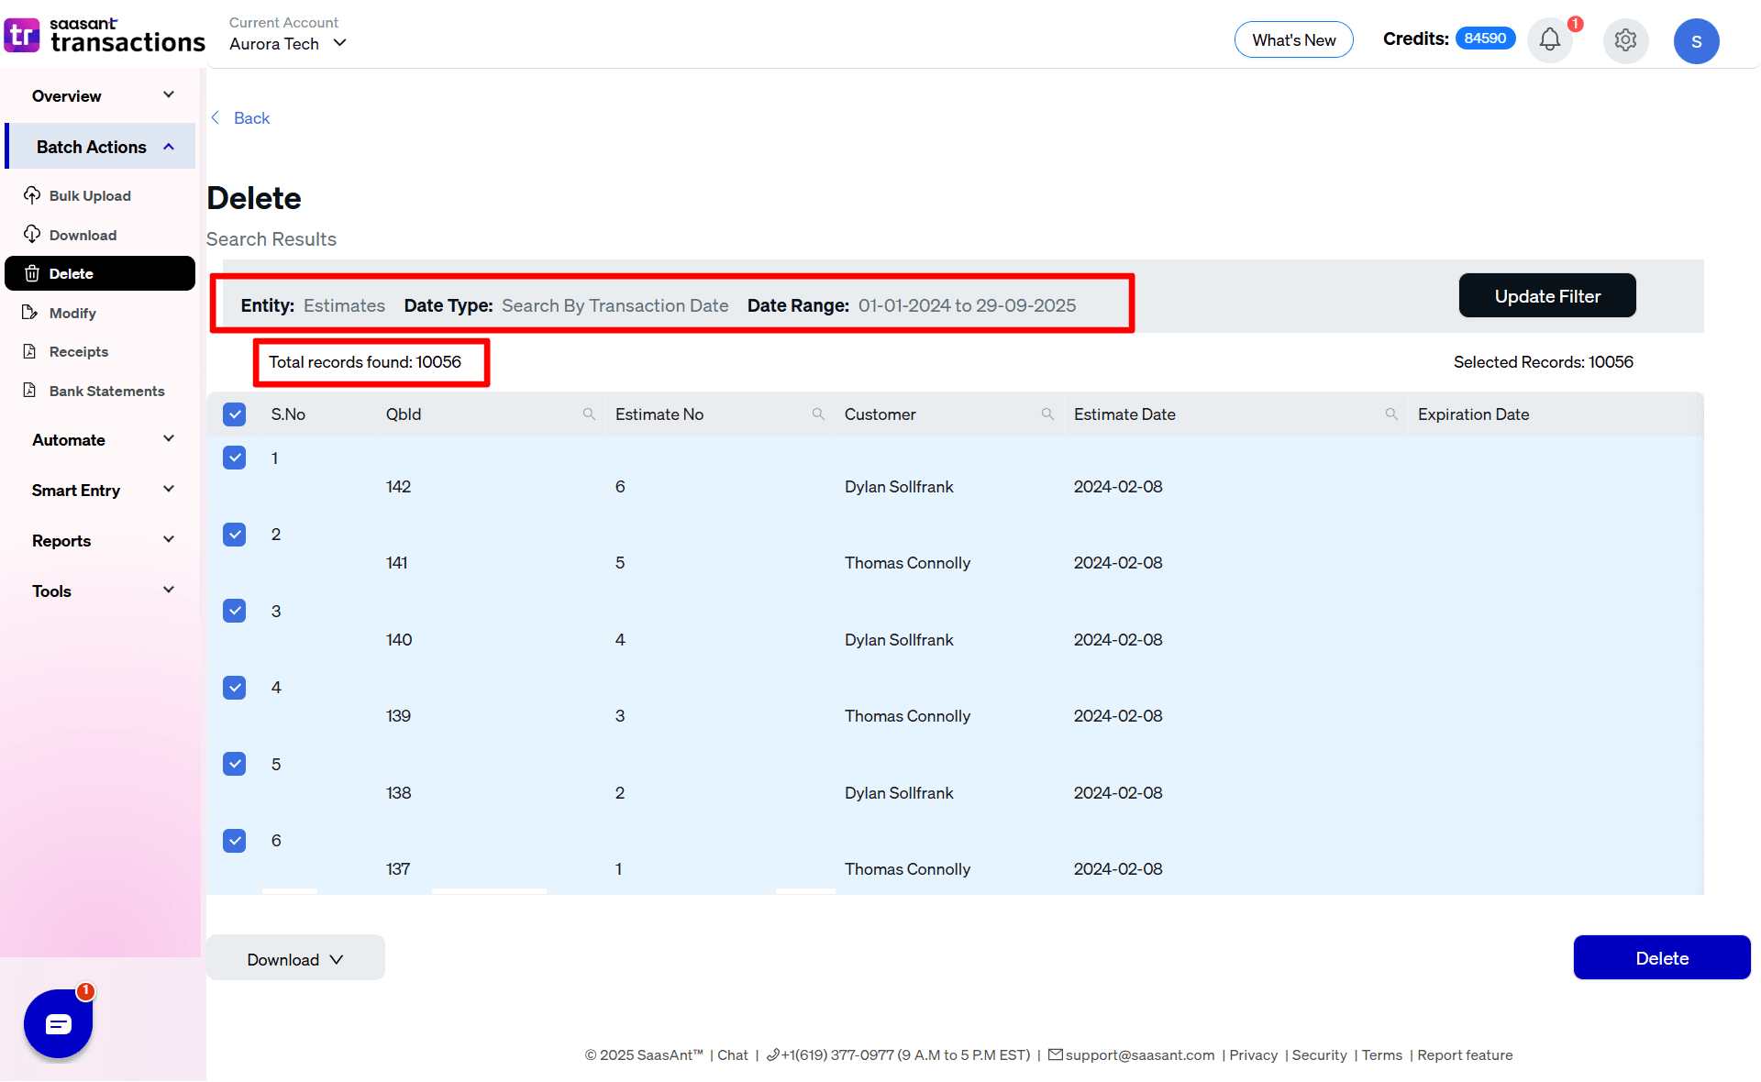Open the Download options dropdown
The width and height of the screenshot is (1761, 1082).
[x=295, y=958]
